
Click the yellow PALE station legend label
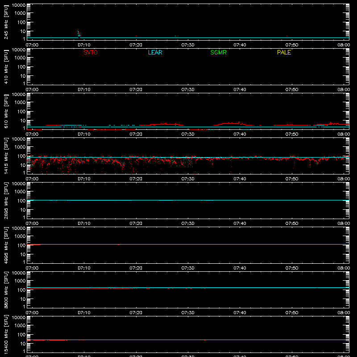tap(284, 52)
